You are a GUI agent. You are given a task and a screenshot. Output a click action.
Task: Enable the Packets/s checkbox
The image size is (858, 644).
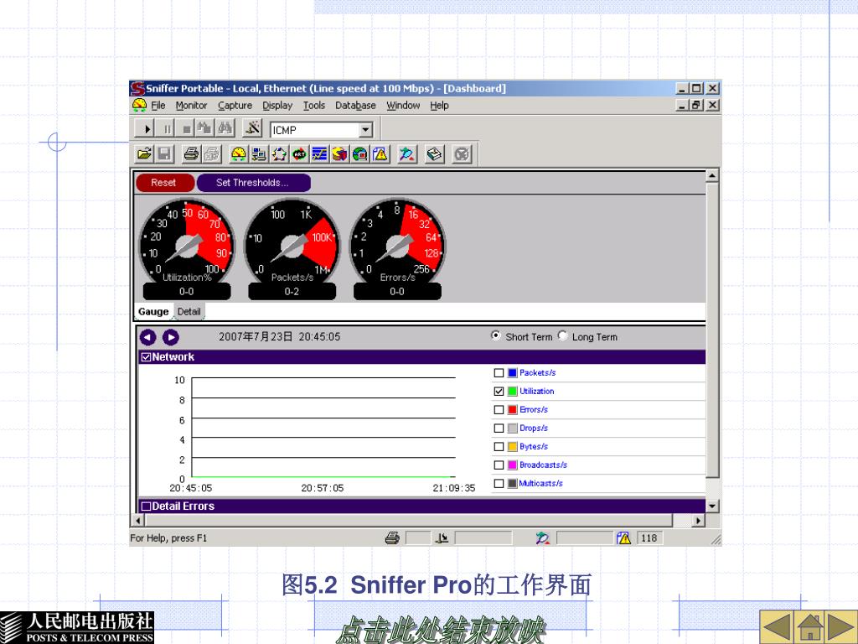point(499,373)
